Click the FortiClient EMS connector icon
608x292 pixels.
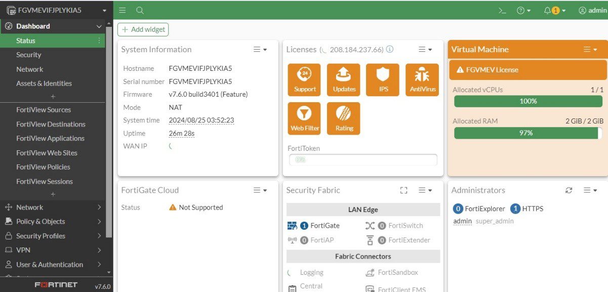[x=370, y=289]
